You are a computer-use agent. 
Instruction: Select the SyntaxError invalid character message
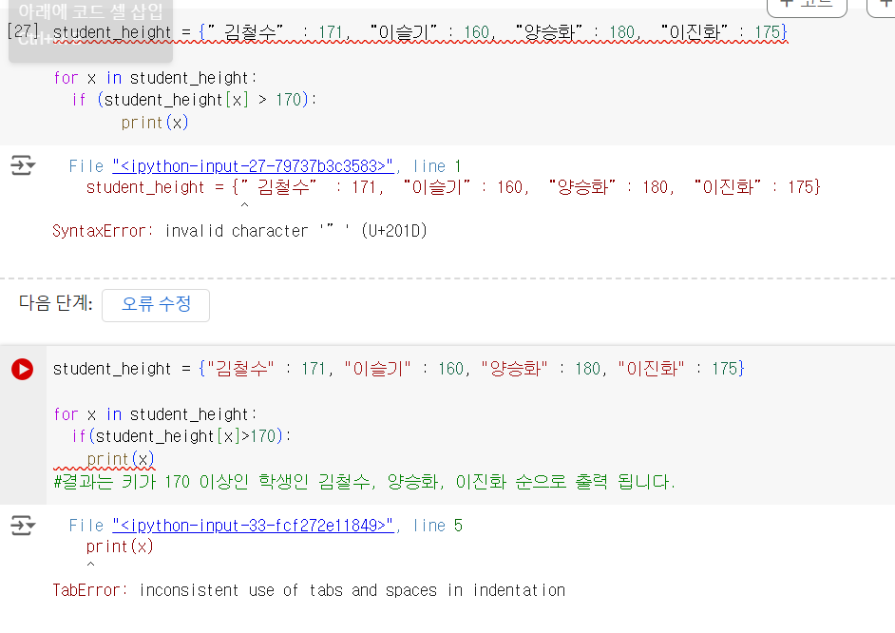click(x=239, y=231)
